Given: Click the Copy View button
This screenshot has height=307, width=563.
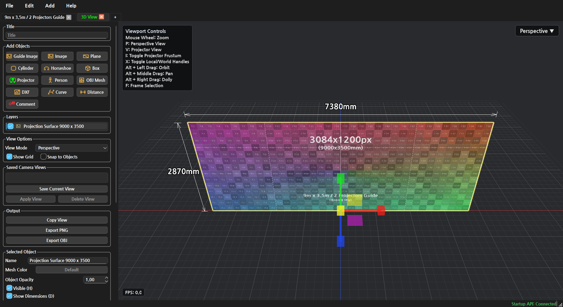Looking at the screenshot, I should 57,220.
